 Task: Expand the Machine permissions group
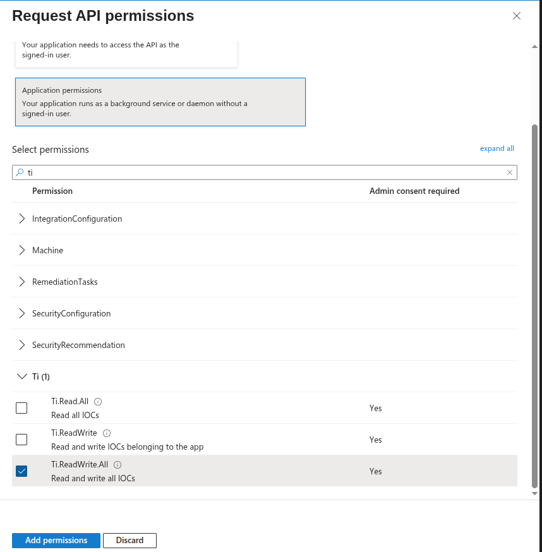point(22,250)
